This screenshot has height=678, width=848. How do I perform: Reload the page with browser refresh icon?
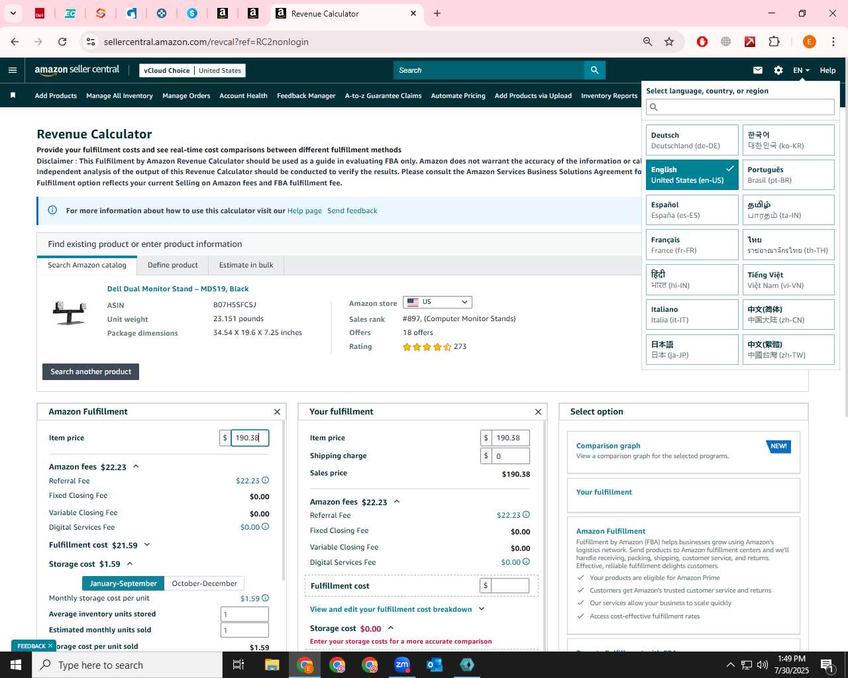(x=62, y=42)
